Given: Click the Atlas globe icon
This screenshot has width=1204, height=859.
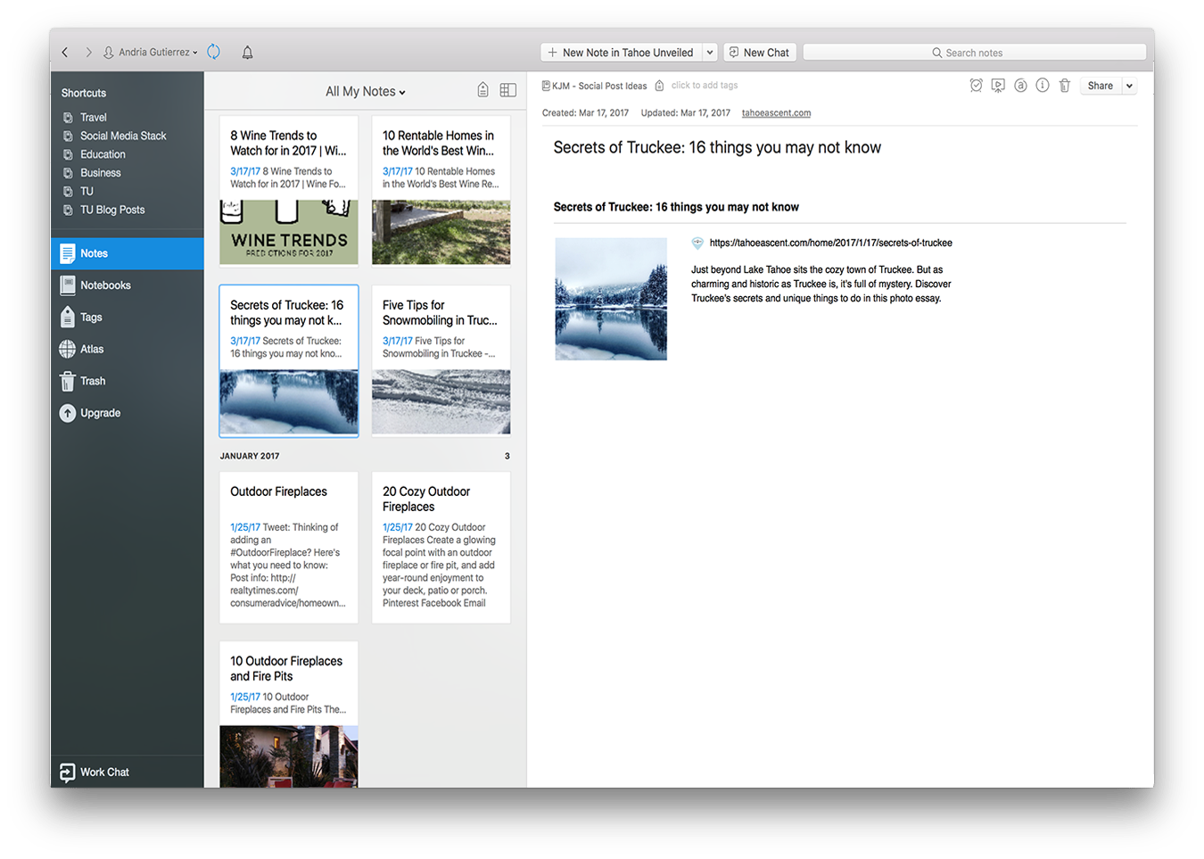Looking at the screenshot, I should [x=68, y=349].
